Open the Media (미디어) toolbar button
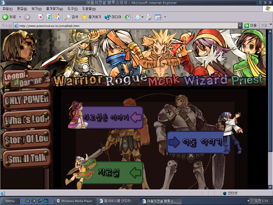This screenshot has width=273, height=205. click(113, 17)
